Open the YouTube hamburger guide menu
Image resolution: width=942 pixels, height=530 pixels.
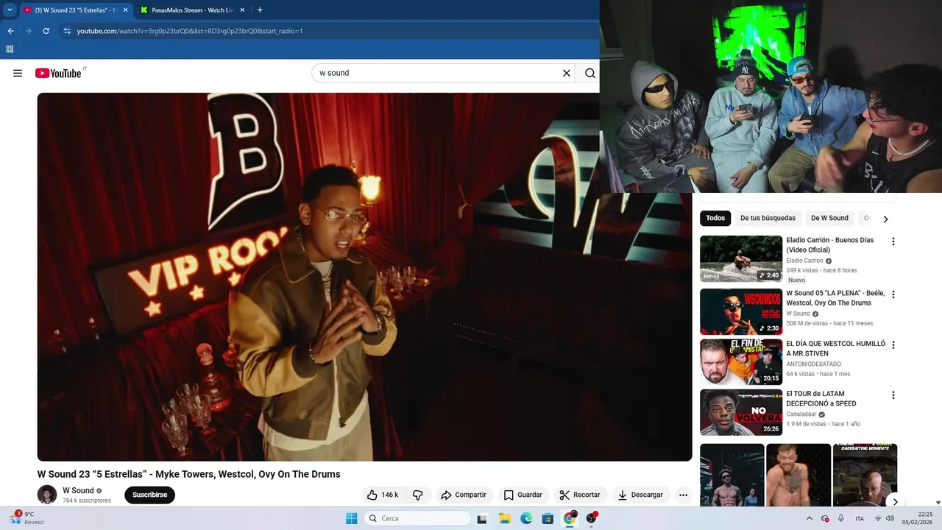pos(18,73)
